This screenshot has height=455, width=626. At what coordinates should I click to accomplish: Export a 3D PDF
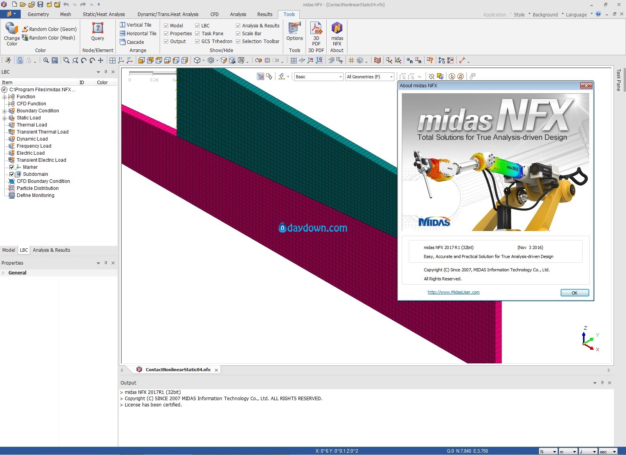(316, 34)
